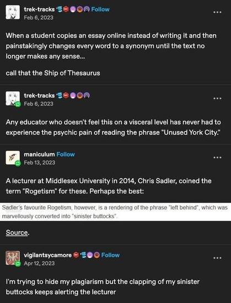
Task: Click the red badge next to vigilantsycamore
Action: click(76, 255)
